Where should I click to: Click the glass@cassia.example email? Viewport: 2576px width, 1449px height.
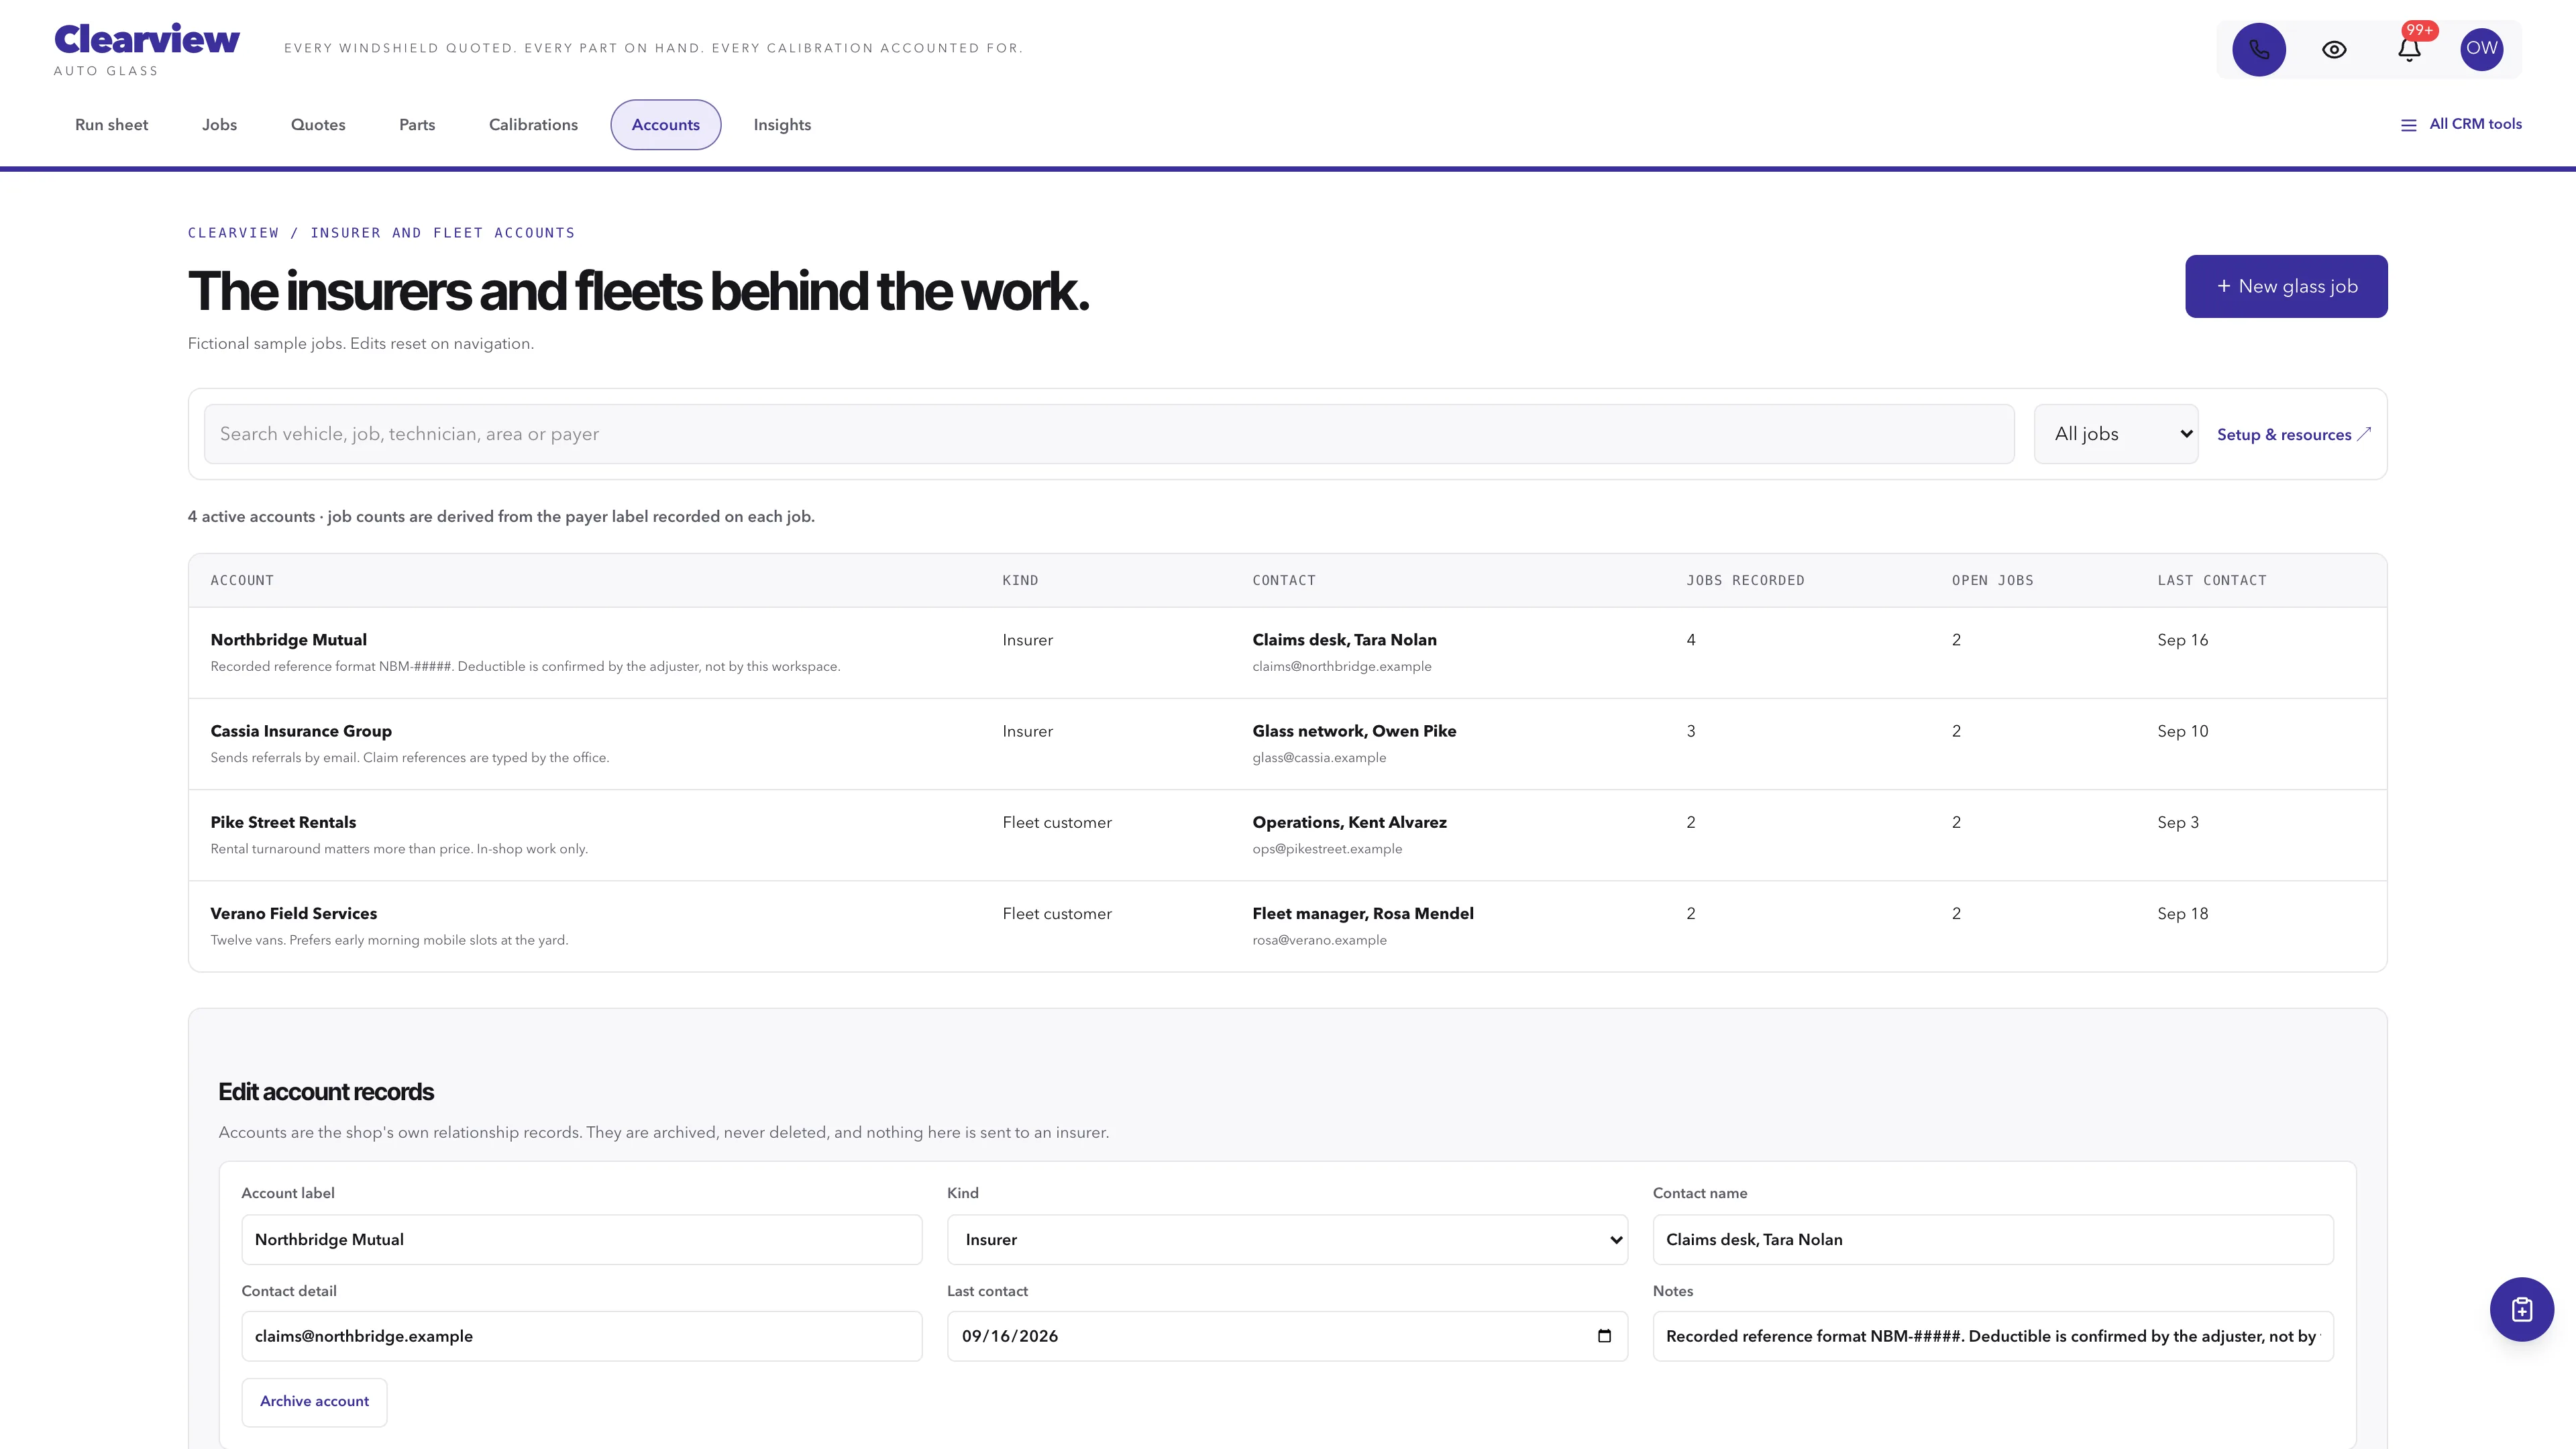[1319, 757]
